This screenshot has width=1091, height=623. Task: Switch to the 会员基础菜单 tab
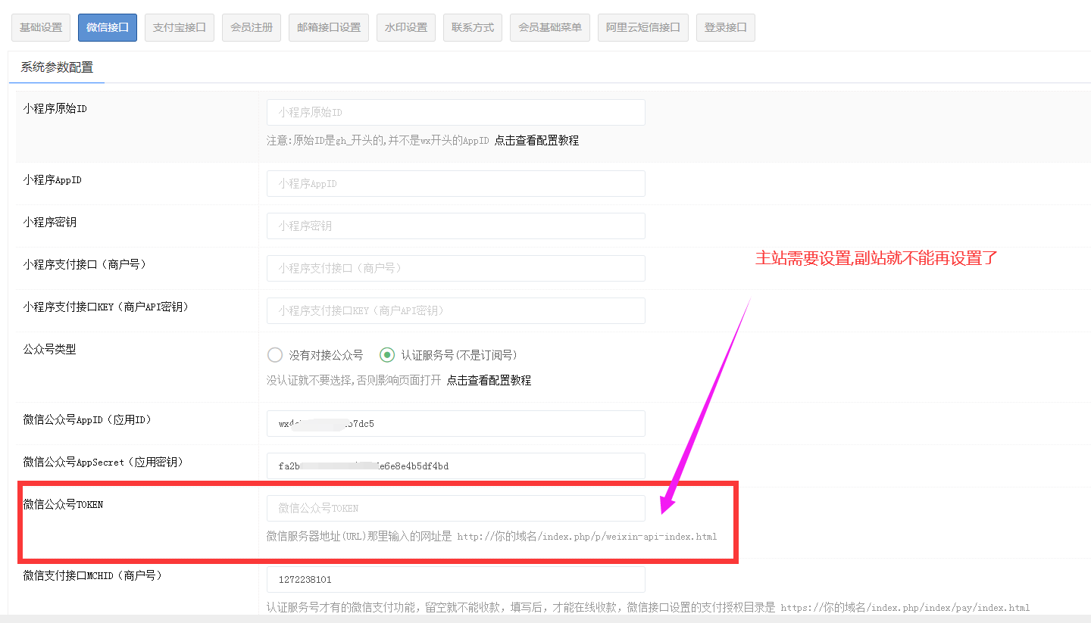click(550, 27)
